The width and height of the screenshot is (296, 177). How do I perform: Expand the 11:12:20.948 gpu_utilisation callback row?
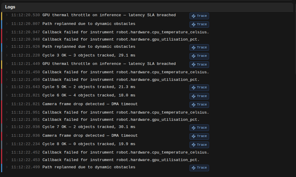(7, 39)
